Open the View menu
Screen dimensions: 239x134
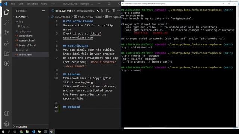[x=44, y=4]
